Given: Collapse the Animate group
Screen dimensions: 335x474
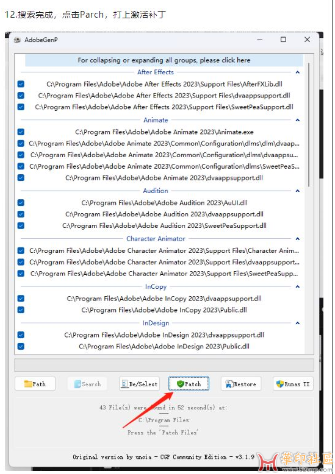Looking at the screenshot, I should click(x=297, y=120).
